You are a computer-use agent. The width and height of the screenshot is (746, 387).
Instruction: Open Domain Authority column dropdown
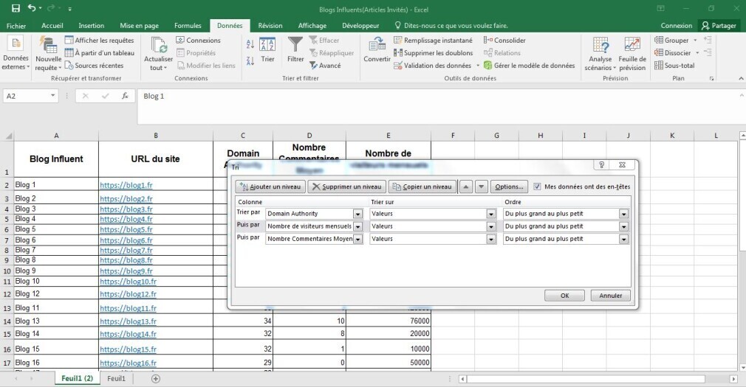(358, 215)
